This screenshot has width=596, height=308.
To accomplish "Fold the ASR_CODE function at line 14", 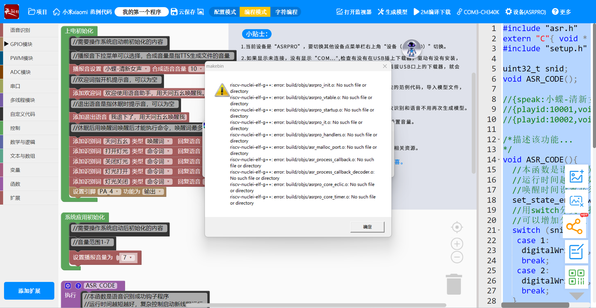I will point(499,160).
